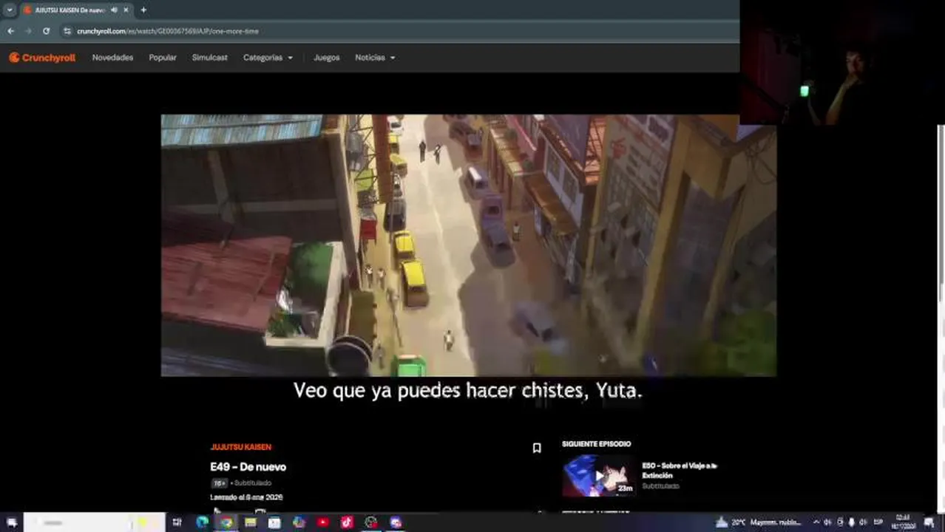Expand the Categorías dropdown
945x532 pixels.
(268, 58)
